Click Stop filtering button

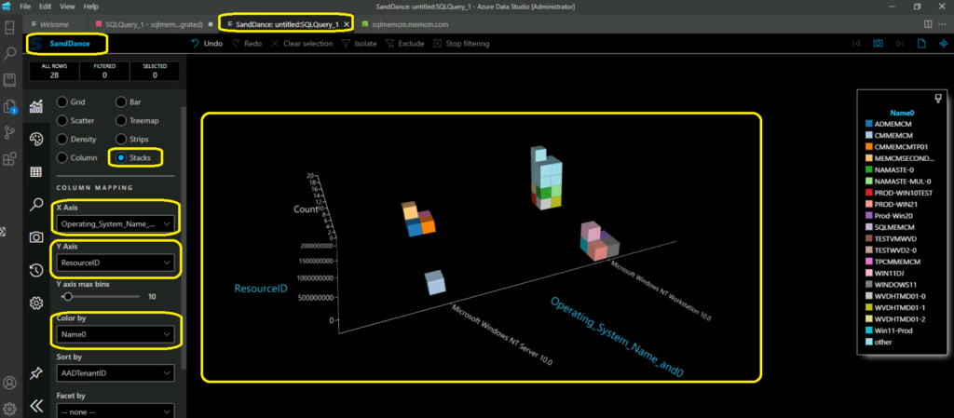461,44
